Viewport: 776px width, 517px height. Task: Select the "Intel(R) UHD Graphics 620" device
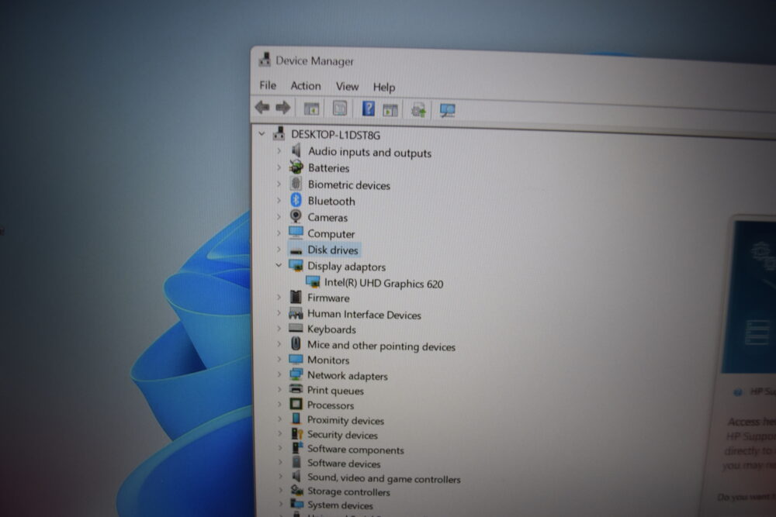pyautogui.click(x=383, y=283)
